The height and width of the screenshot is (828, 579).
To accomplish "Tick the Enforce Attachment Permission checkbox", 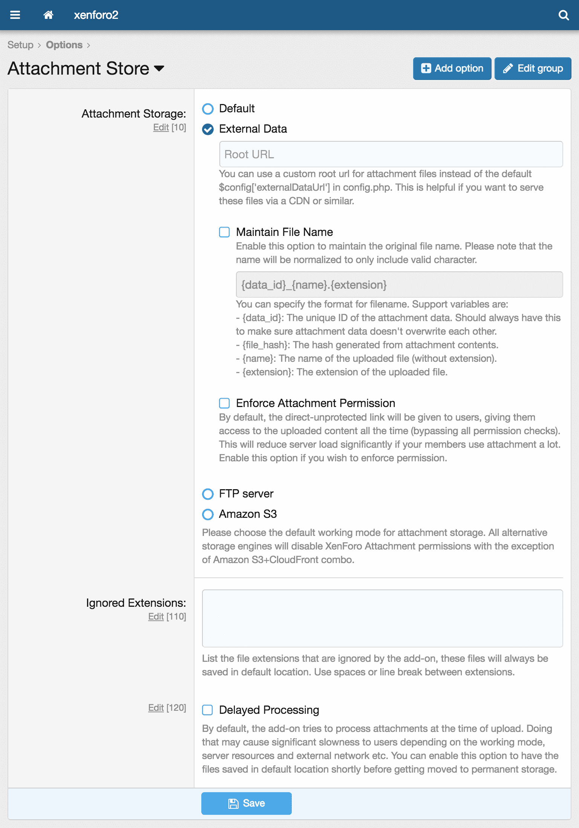I will 224,403.
